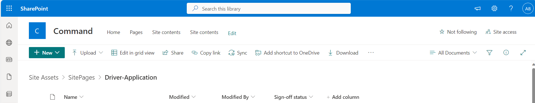Viewport: 535px width, 103px height.
Task: Click the expand content arrows icon
Action: tap(523, 53)
